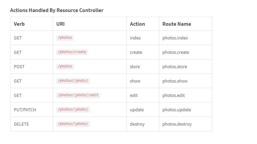
Task: Select the photos.show route name
Action: [175, 81]
